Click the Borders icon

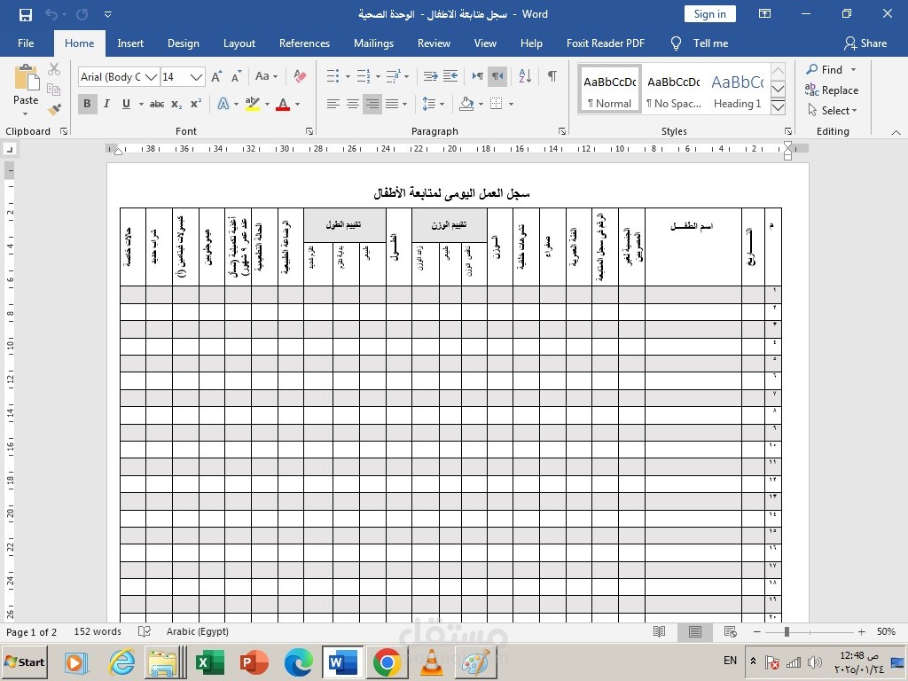(497, 105)
